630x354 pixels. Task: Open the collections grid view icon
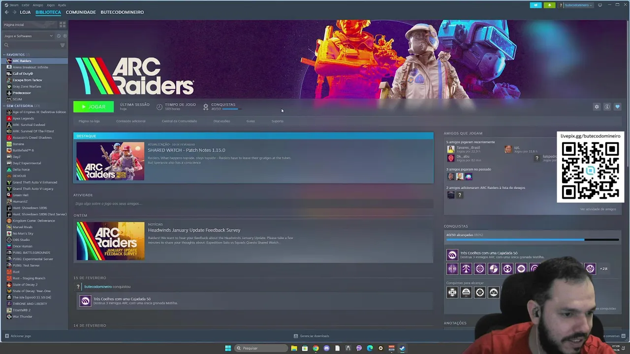[x=63, y=25]
